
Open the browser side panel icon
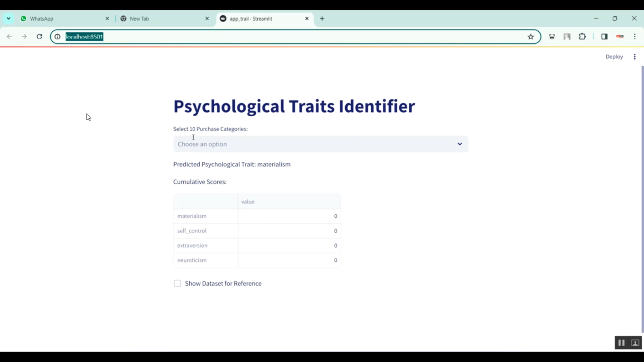tap(604, 37)
